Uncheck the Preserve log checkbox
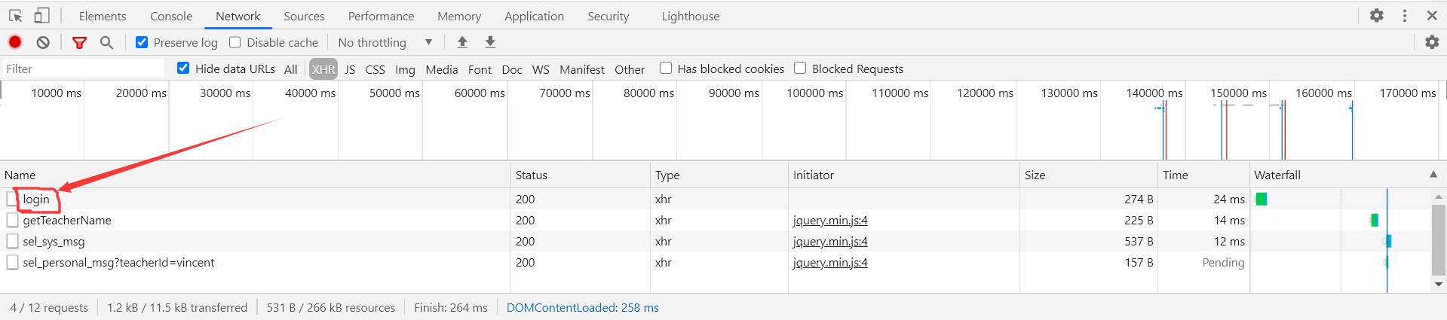This screenshot has height=320, width=1447. click(x=142, y=42)
